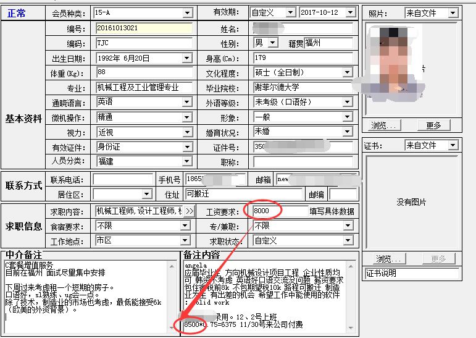The height and width of the screenshot is (338, 476).
Task: Open the 出生日期 date picker dropdown
Action: click(x=187, y=57)
